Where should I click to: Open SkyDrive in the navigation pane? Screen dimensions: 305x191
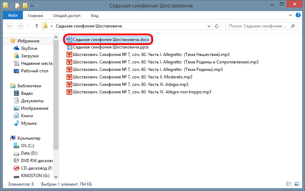pyautogui.click(x=29, y=48)
